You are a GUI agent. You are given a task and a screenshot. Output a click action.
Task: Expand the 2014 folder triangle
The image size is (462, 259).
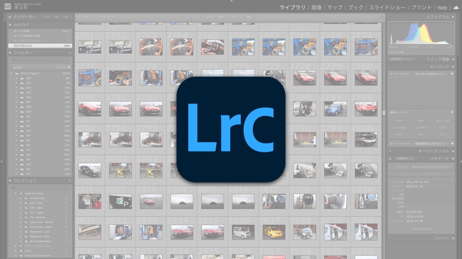[16, 136]
